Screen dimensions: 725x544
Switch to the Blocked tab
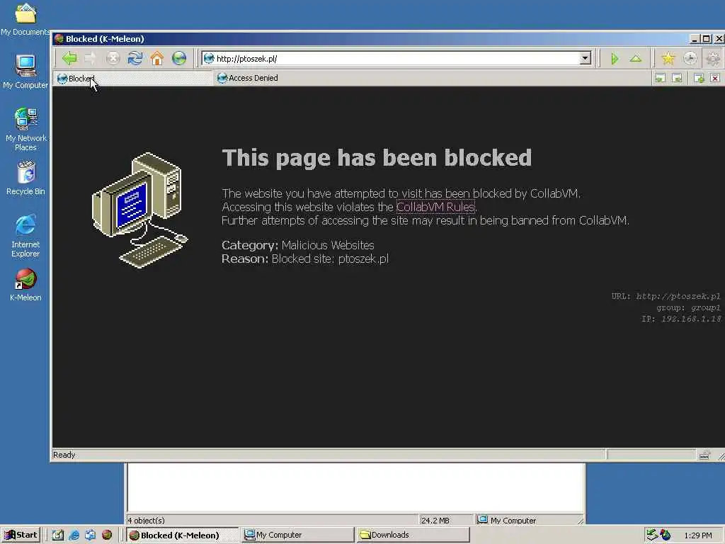click(132, 78)
